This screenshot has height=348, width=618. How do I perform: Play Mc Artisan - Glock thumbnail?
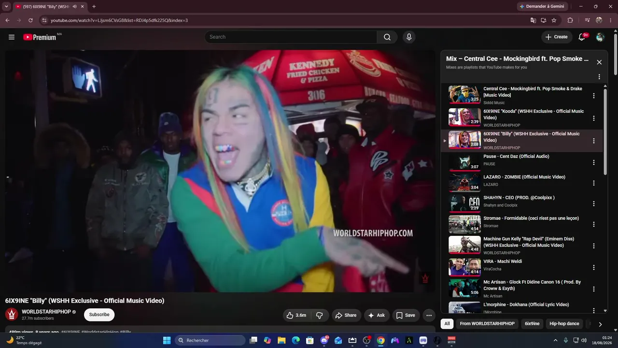(x=464, y=288)
